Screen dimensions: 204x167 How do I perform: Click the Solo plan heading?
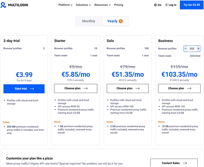[110, 41]
